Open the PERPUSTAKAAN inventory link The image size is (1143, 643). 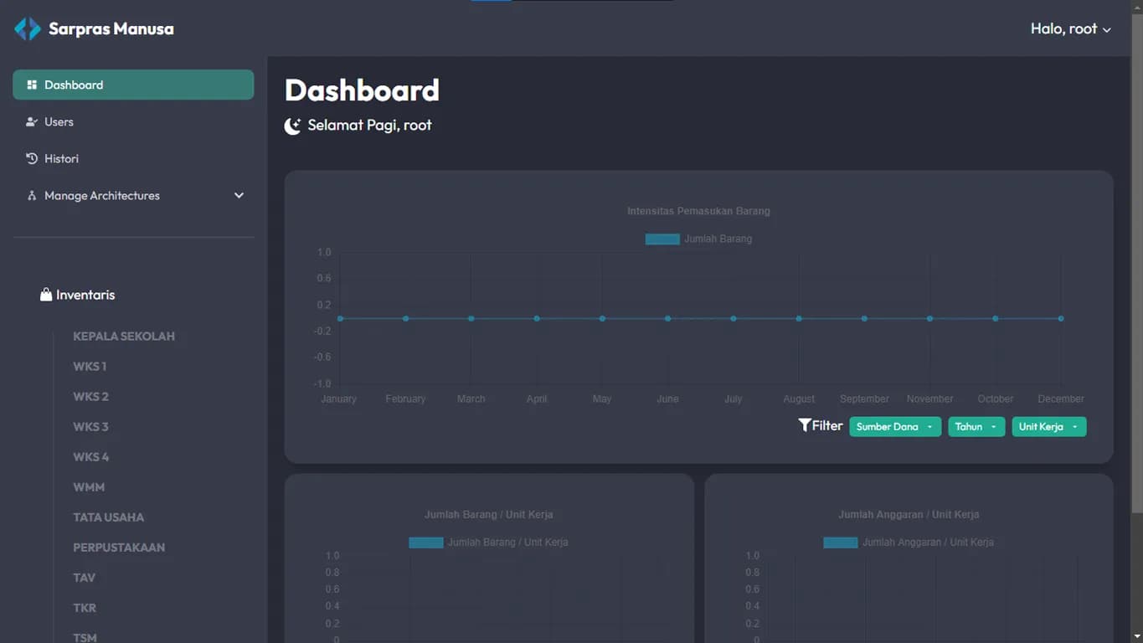pyautogui.click(x=119, y=548)
